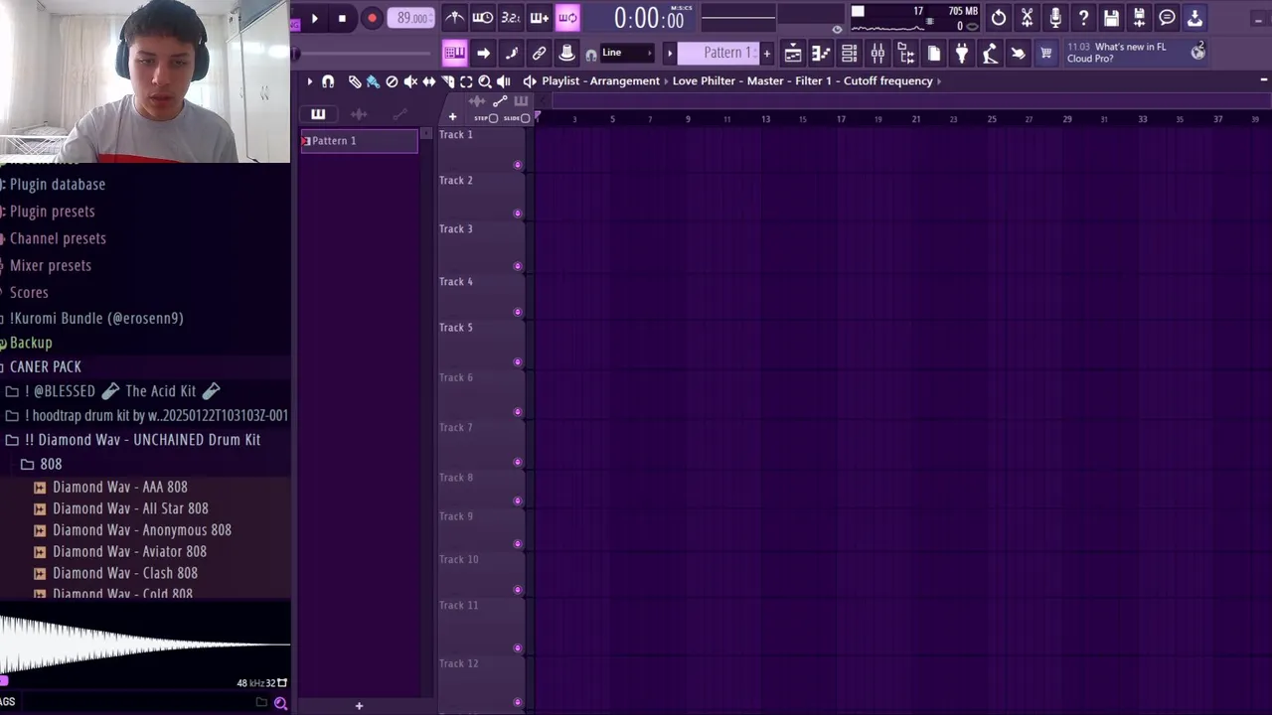Add a new pattern with plus button
Image resolution: width=1272 pixels, height=715 pixels.
766,53
